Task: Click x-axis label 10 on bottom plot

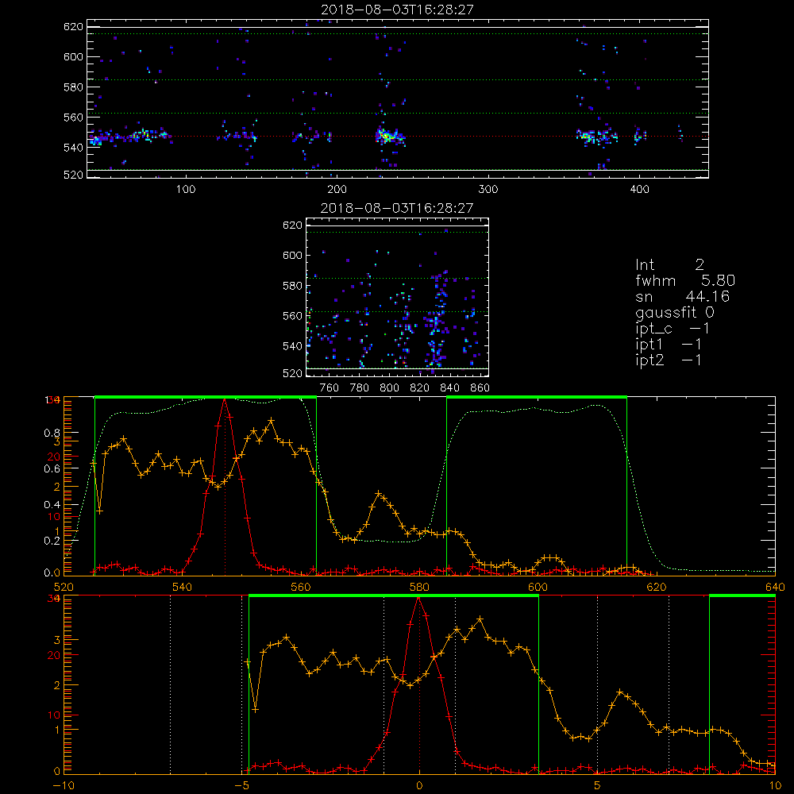Action: [775, 785]
